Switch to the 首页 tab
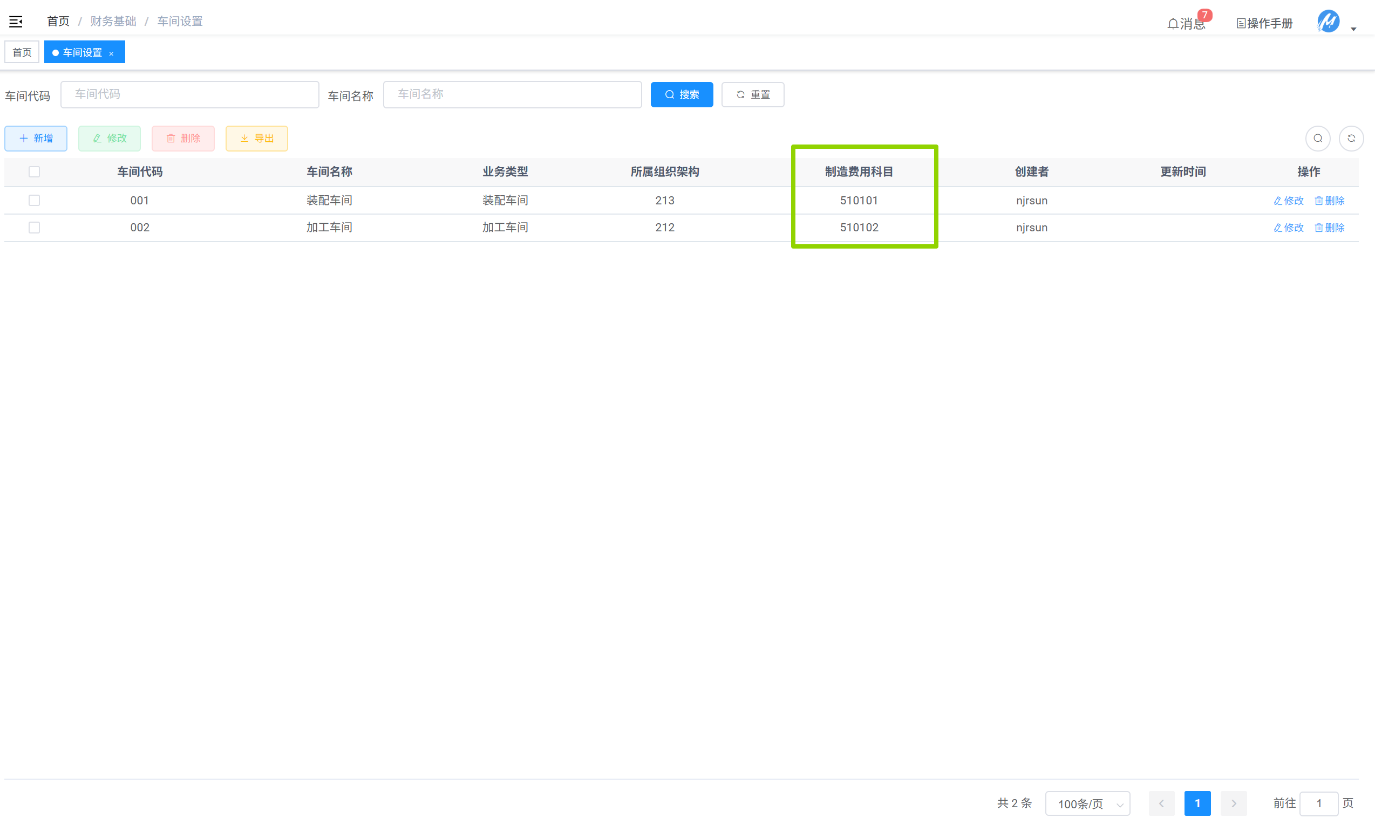The width and height of the screenshot is (1375, 825). 22,52
